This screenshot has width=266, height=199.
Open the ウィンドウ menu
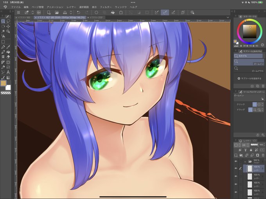121,7
